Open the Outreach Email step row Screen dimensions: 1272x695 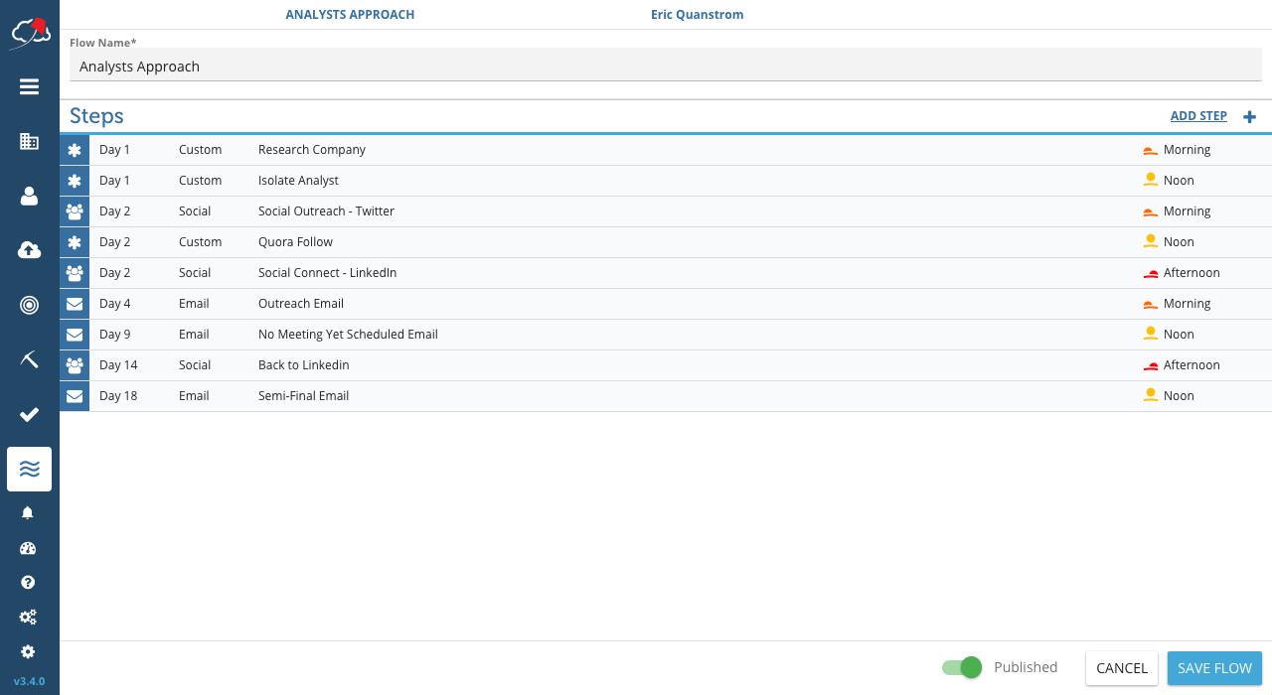[300, 304]
